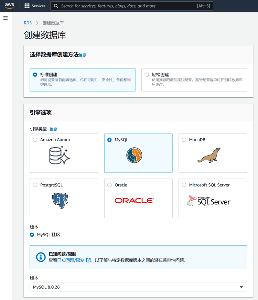Click the RDS breadcrumb link

pyautogui.click(x=28, y=23)
